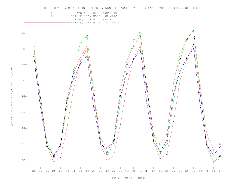Click x-axis tick label 39
This screenshot has width=240, height=186.
coord(120,171)
